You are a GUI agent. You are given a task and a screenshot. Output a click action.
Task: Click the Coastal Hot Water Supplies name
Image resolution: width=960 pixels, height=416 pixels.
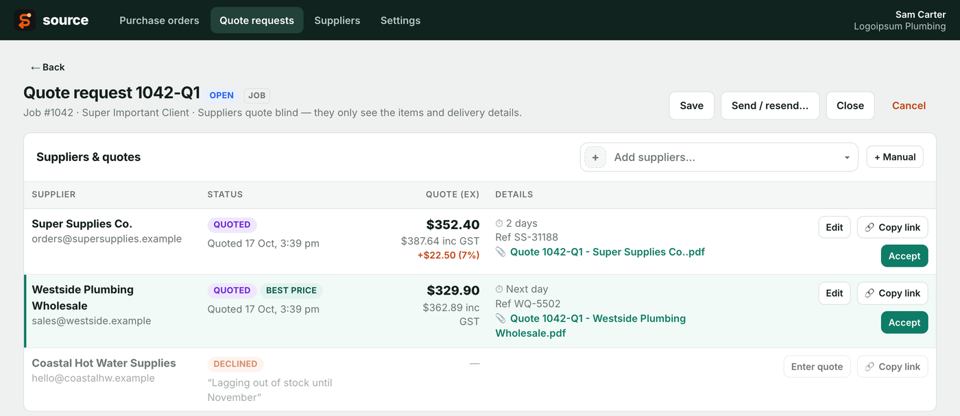point(104,363)
